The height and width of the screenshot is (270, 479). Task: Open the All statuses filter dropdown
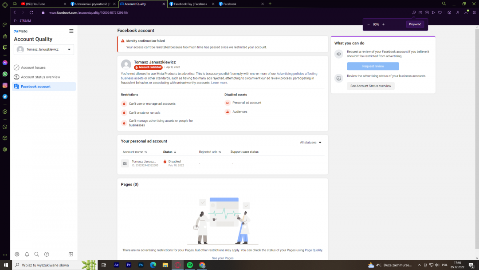(x=310, y=143)
